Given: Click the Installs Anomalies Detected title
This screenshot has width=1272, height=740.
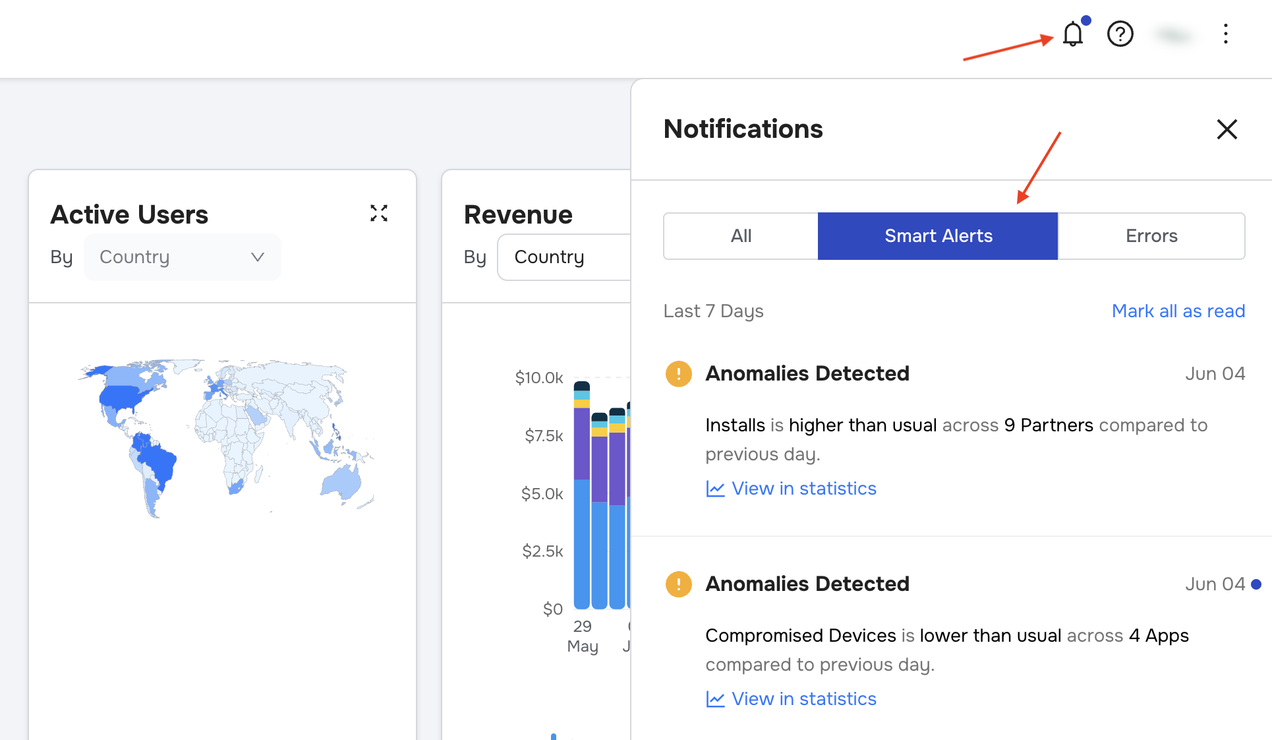Looking at the screenshot, I should (807, 373).
